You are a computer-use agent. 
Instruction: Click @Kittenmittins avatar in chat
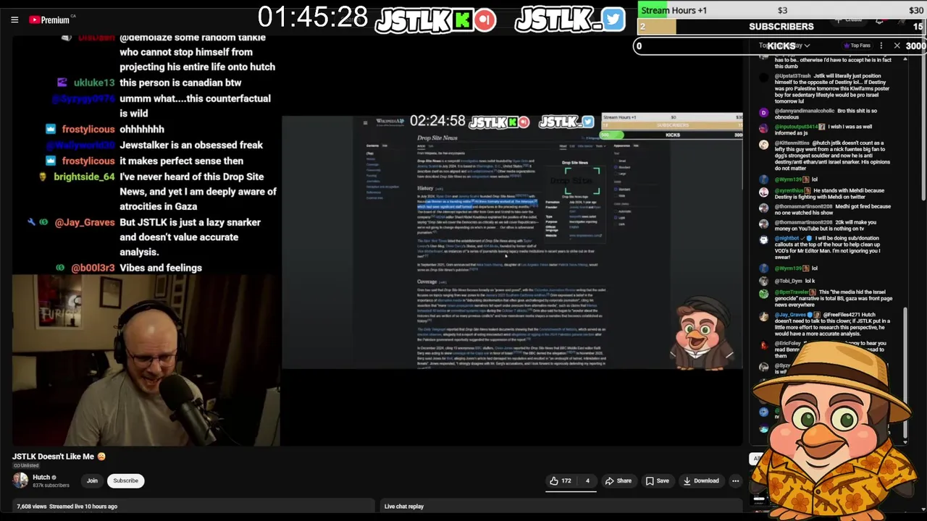tap(763, 144)
